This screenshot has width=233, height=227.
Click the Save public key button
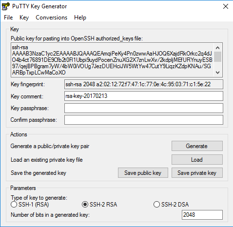tap(143, 173)
